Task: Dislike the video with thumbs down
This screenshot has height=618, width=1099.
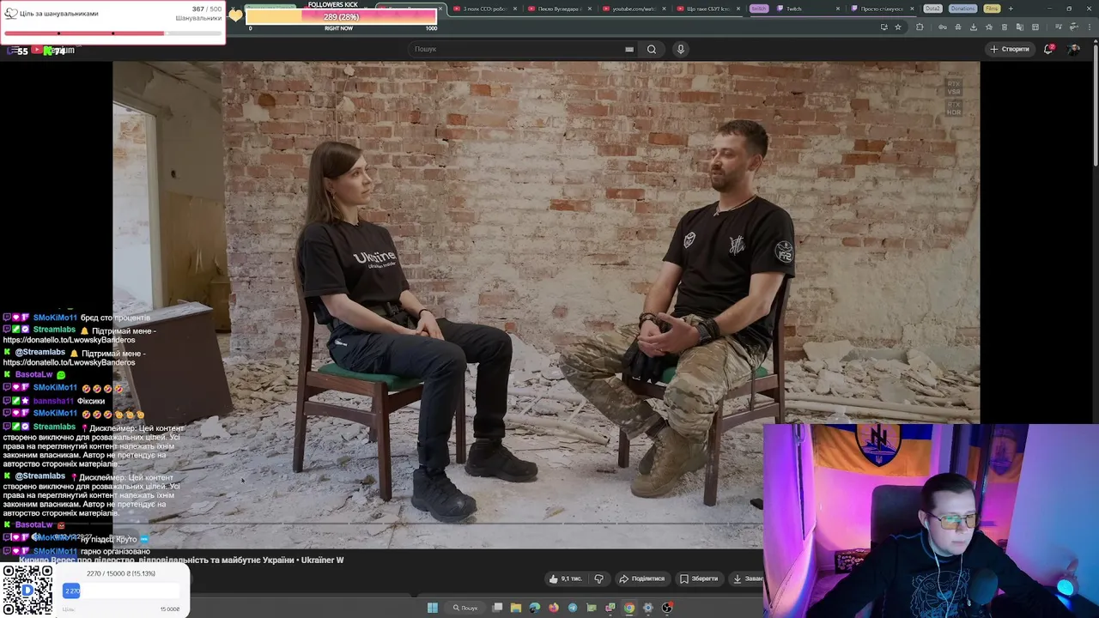Action: 598,579
